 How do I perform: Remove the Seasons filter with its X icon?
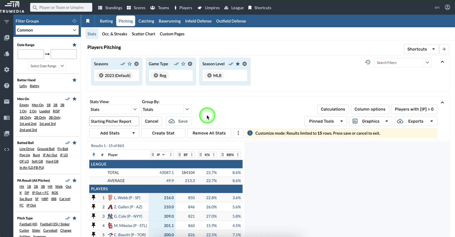pyautogui.click(x=137, y=64)
